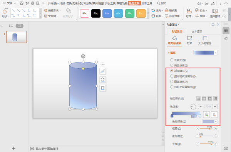
Task: Open the 效果 effects tab
Action: coord(189,40)
